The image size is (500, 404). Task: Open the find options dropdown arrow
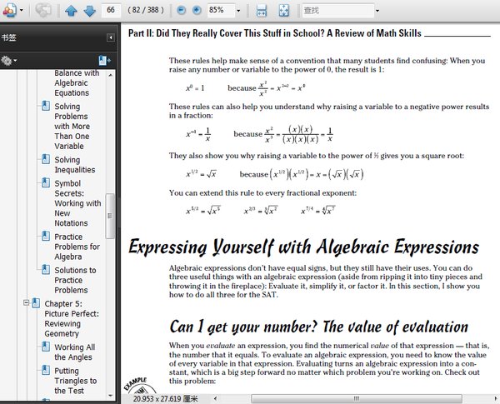point(377,11)
